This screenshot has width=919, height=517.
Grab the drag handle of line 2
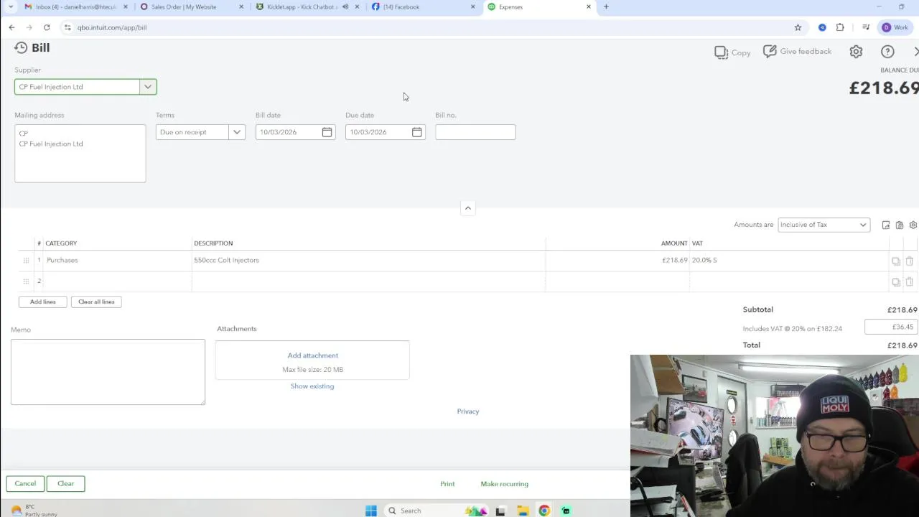[26, 281]
